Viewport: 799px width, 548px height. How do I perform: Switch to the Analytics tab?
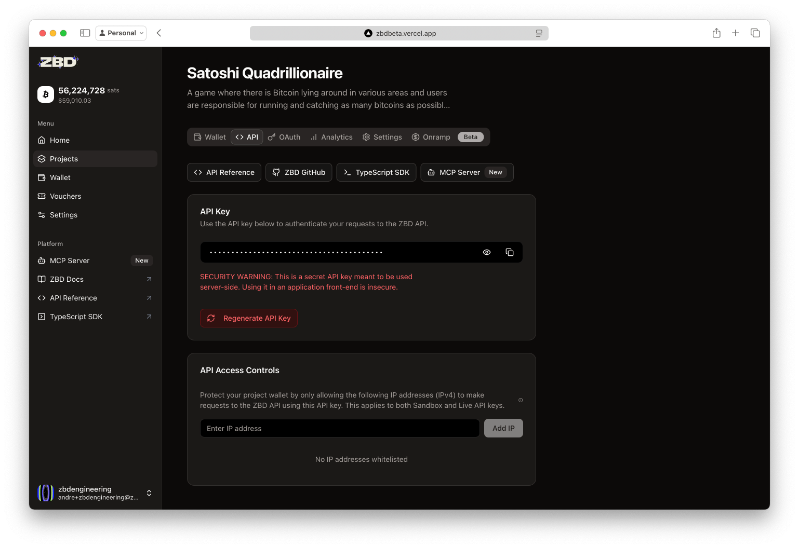click(x=331, y=137)
